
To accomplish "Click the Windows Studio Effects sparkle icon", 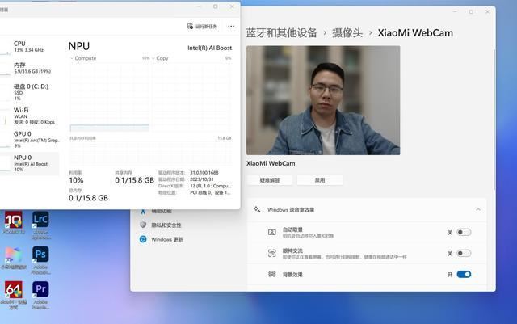I will point(257,209).
